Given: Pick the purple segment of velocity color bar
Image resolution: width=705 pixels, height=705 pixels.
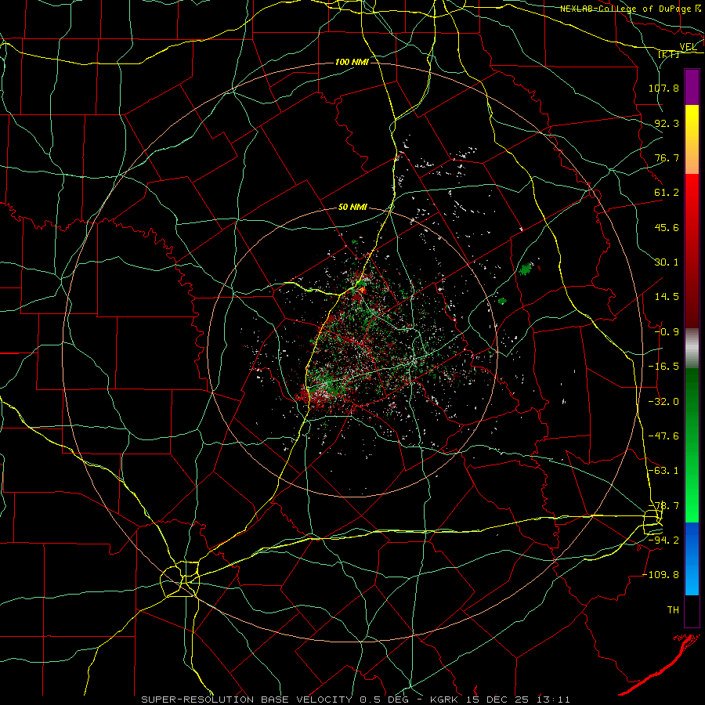Looking at the screenshot, I should click(692, 88).
